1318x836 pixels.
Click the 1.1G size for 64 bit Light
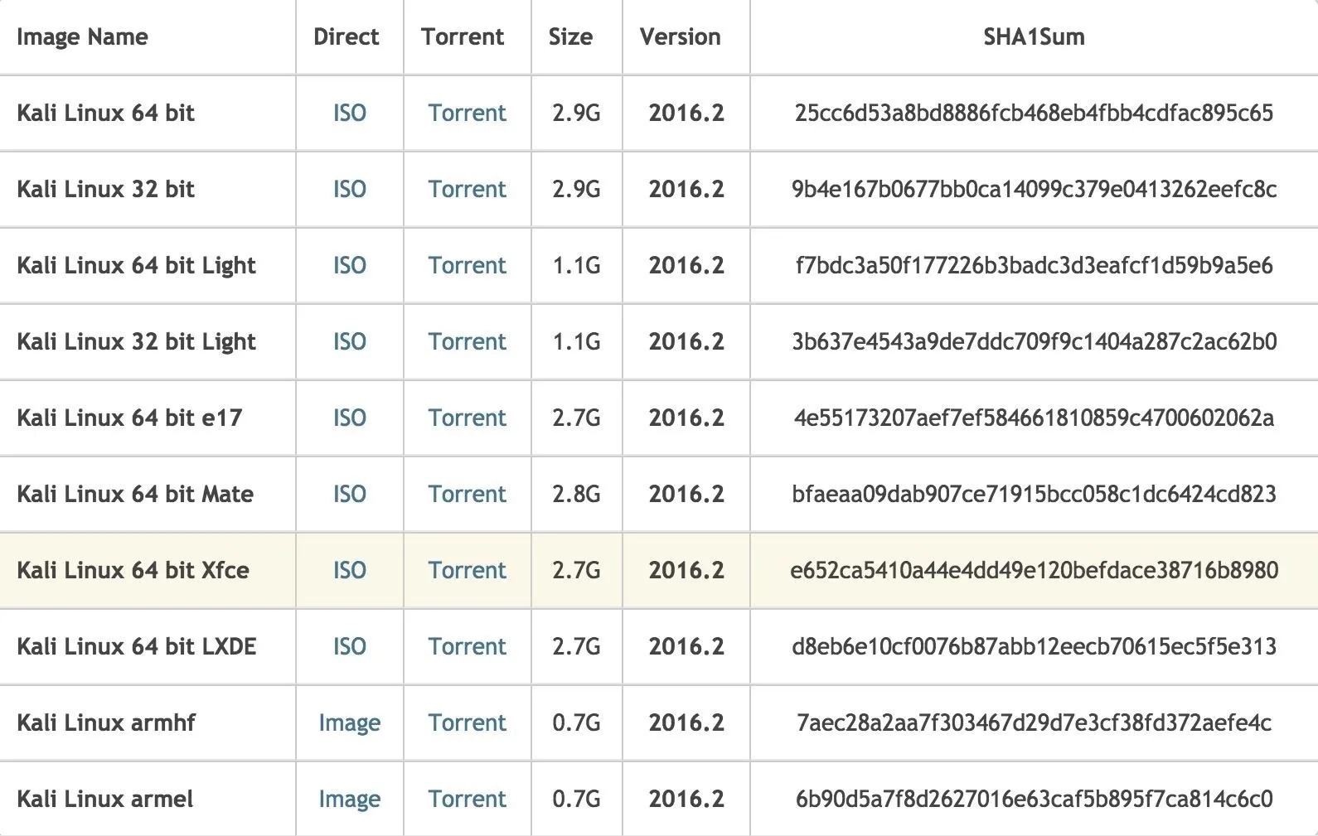pyautogui.click(x=576, y=265)
